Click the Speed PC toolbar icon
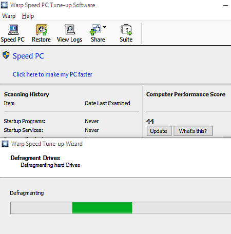 pos(13,30)
